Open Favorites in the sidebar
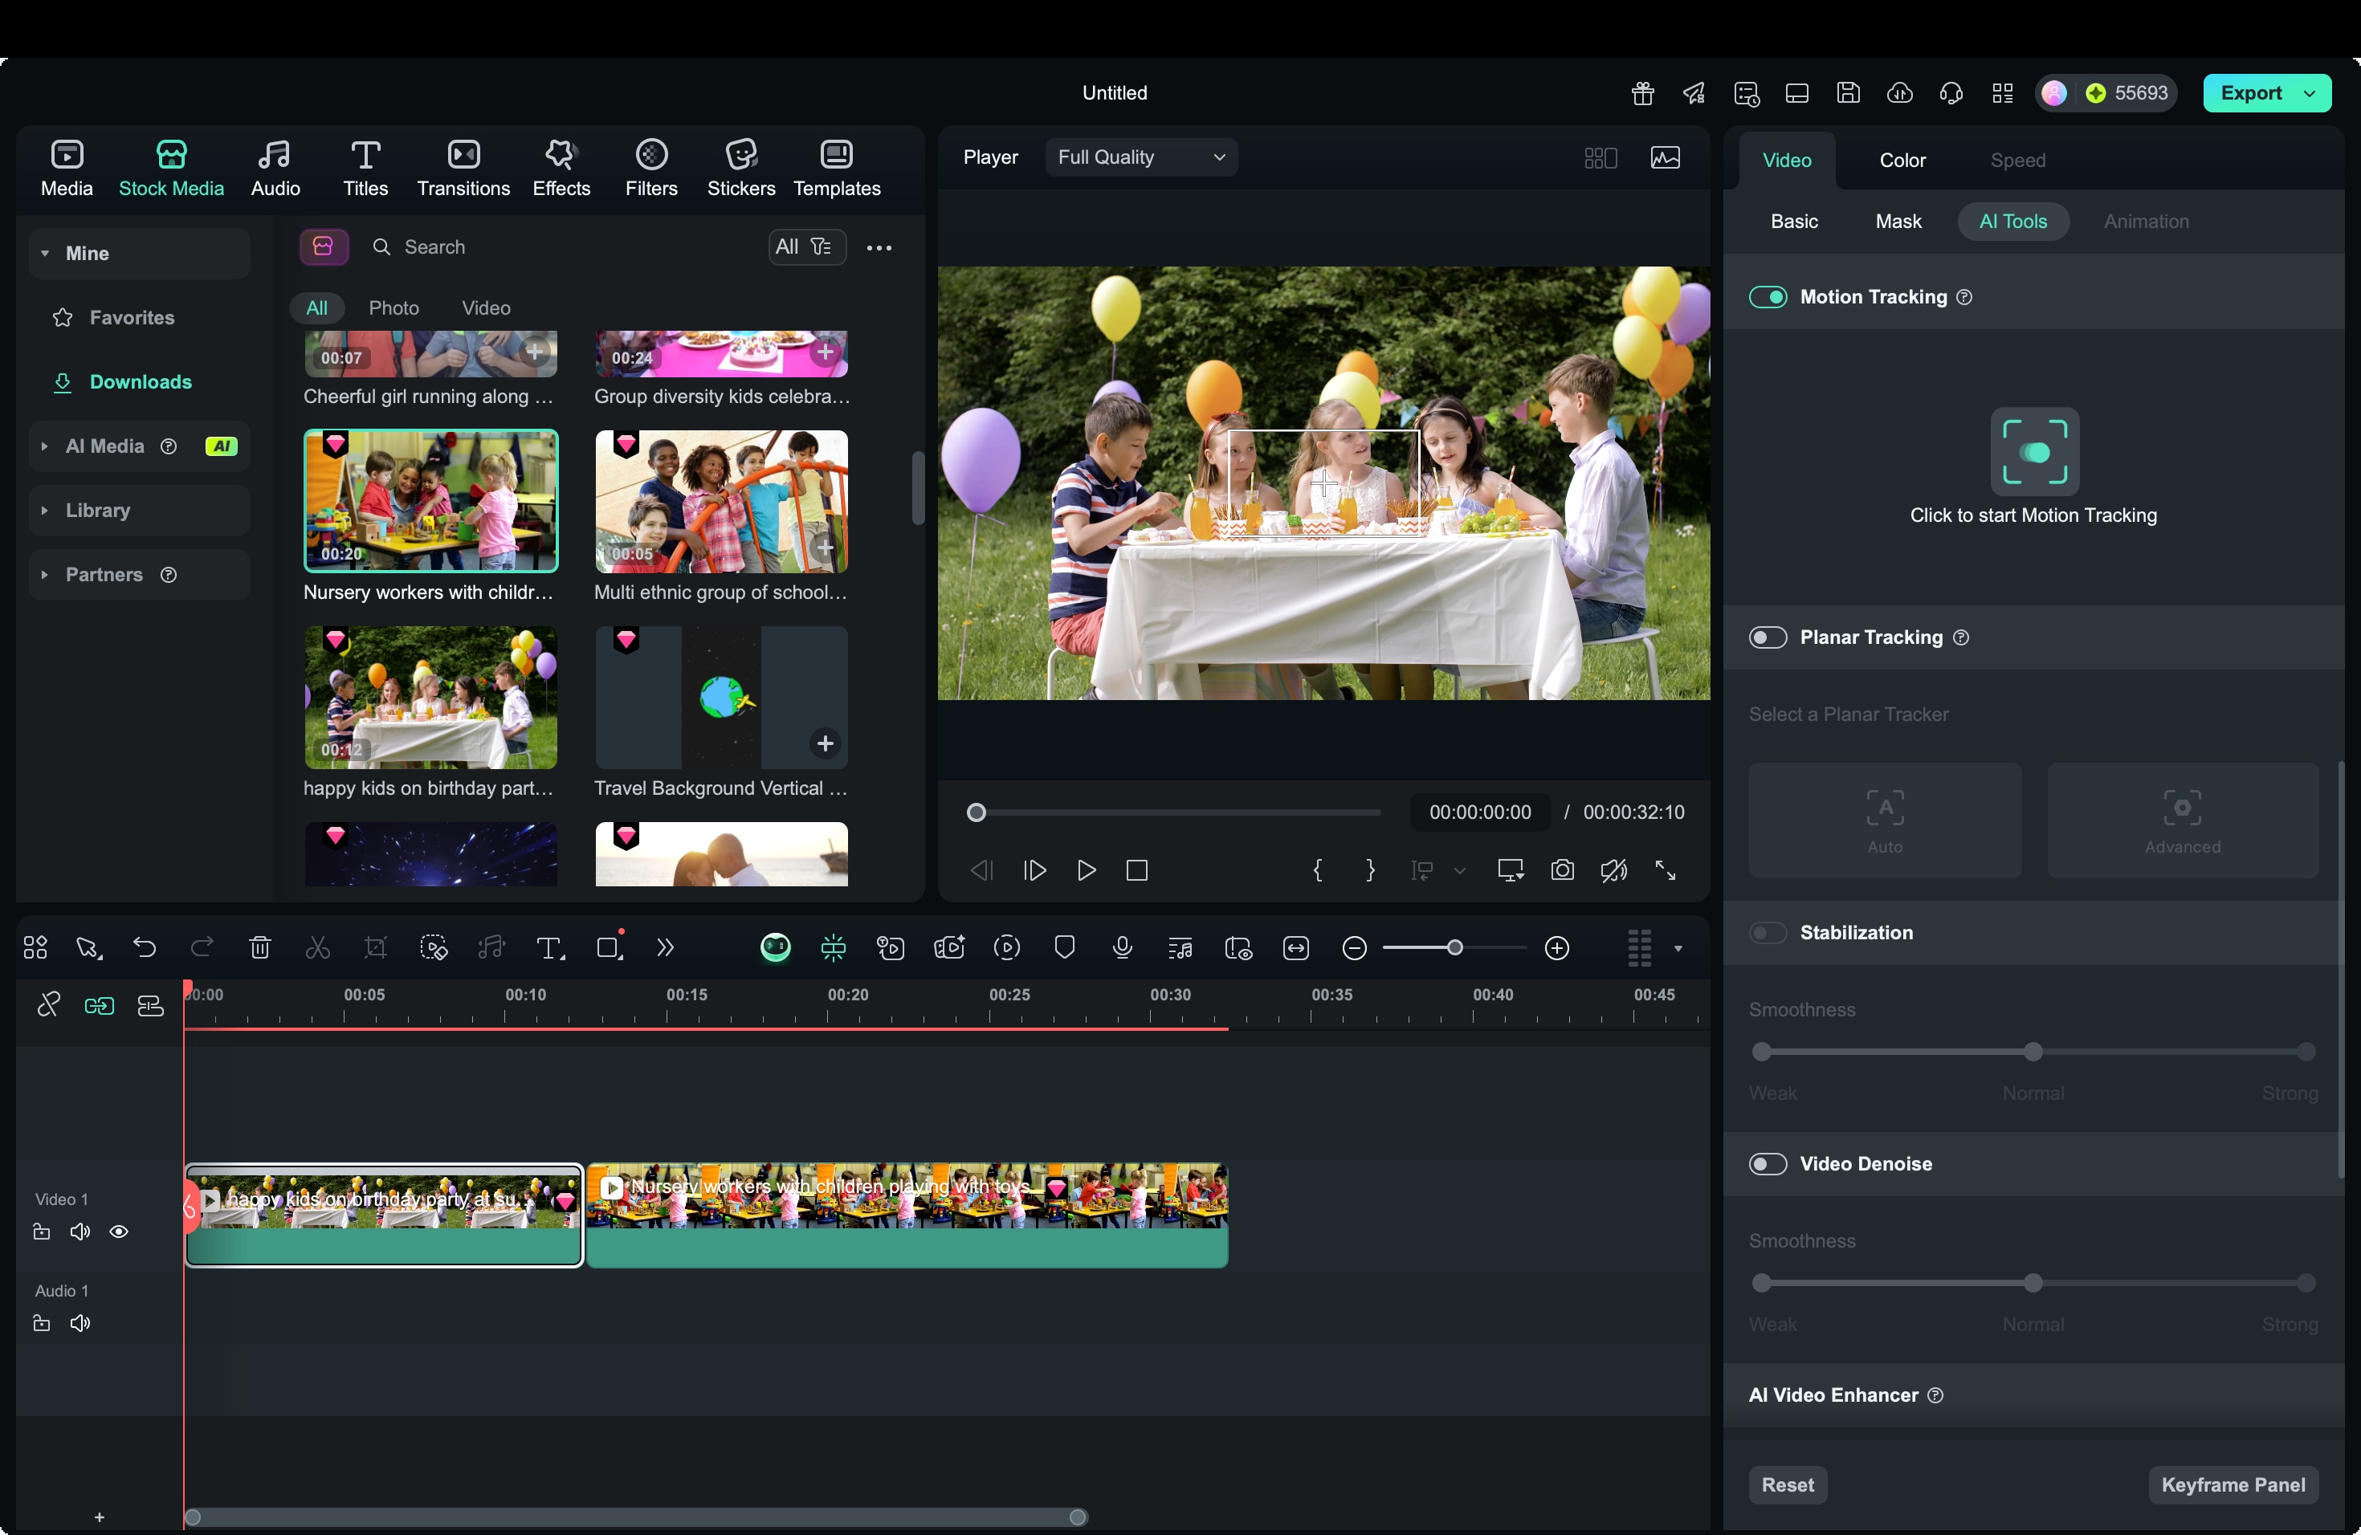This screenshot has width=2361, height=1535. pyautogui.click(x=131, y=318)
